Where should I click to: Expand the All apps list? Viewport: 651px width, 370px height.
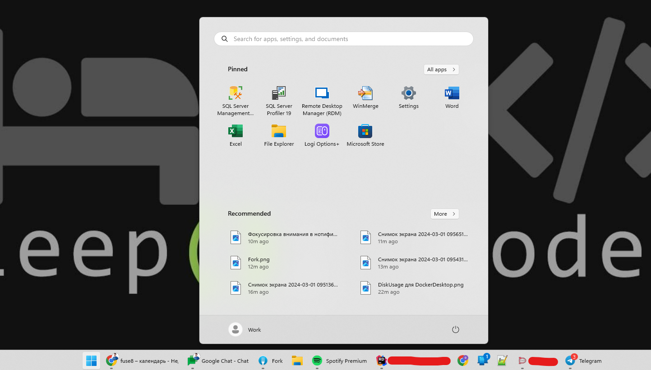(441, 69)
